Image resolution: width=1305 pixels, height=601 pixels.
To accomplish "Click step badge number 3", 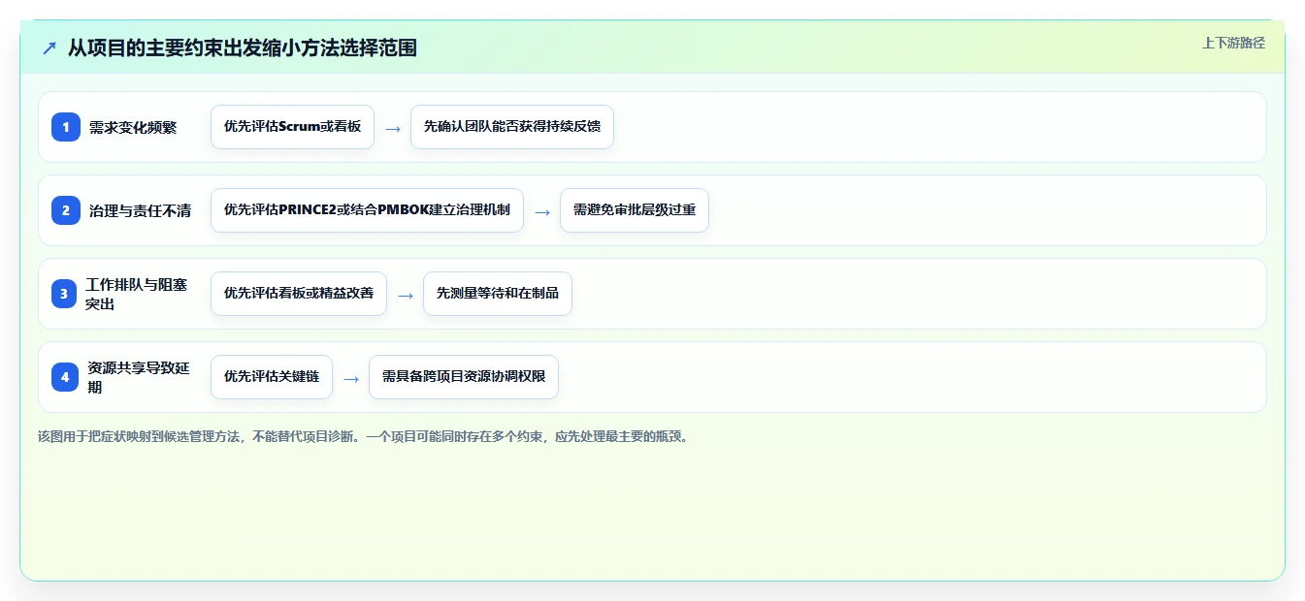I will pos(66,294).
